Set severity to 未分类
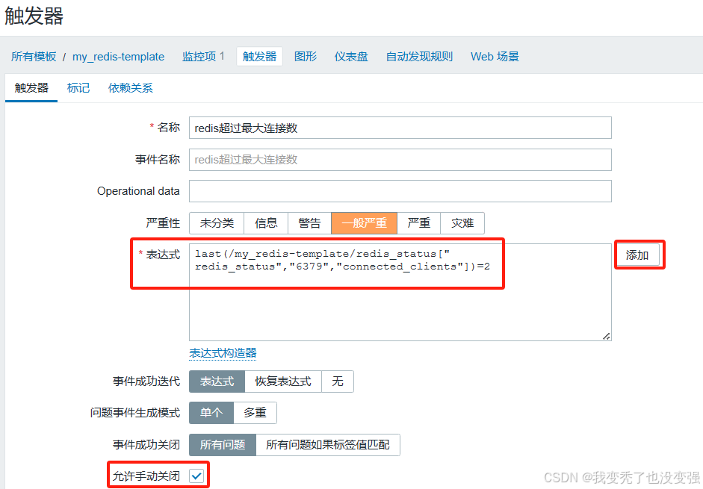 pyautogui.click(x=217, y=223)
